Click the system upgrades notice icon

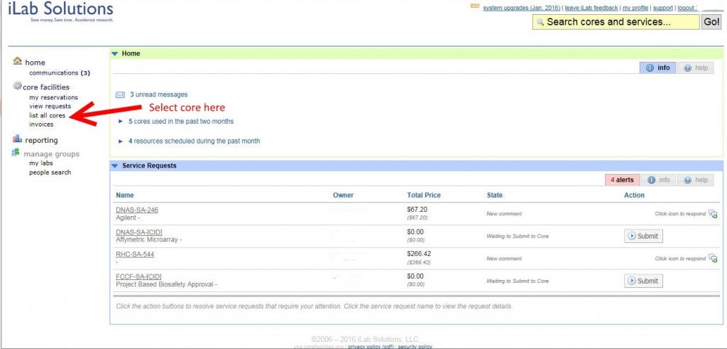pyautogui.click(x=475, y=6)
